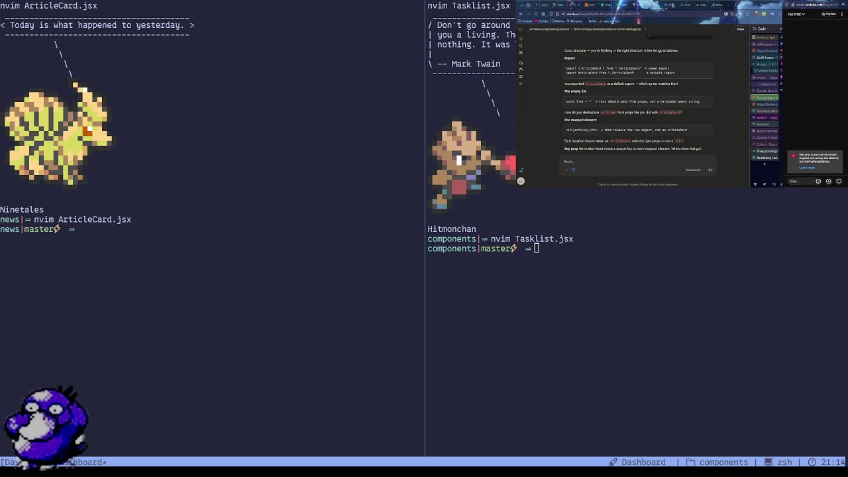Click the Top fans button in YouTube chat
The image size is (848, 477).
point(829,14)
